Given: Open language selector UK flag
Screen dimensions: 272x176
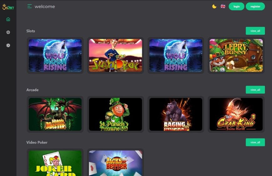Looking at the screenshot, I should 223,7.
